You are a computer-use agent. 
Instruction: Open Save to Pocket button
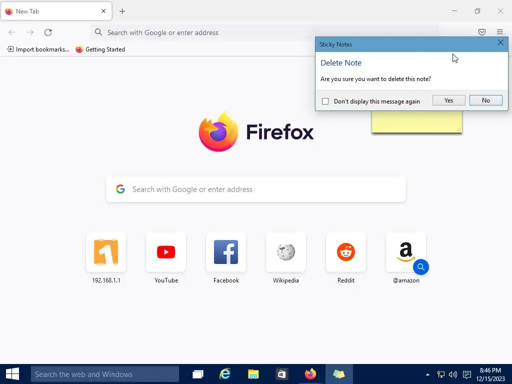tap(482, 32)
